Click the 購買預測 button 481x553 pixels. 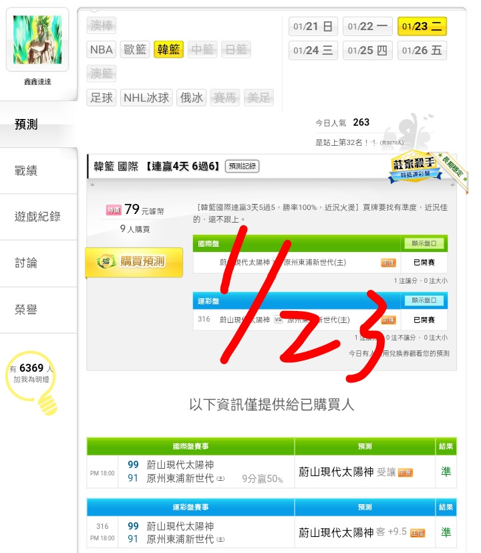click(x=134, y=262)
